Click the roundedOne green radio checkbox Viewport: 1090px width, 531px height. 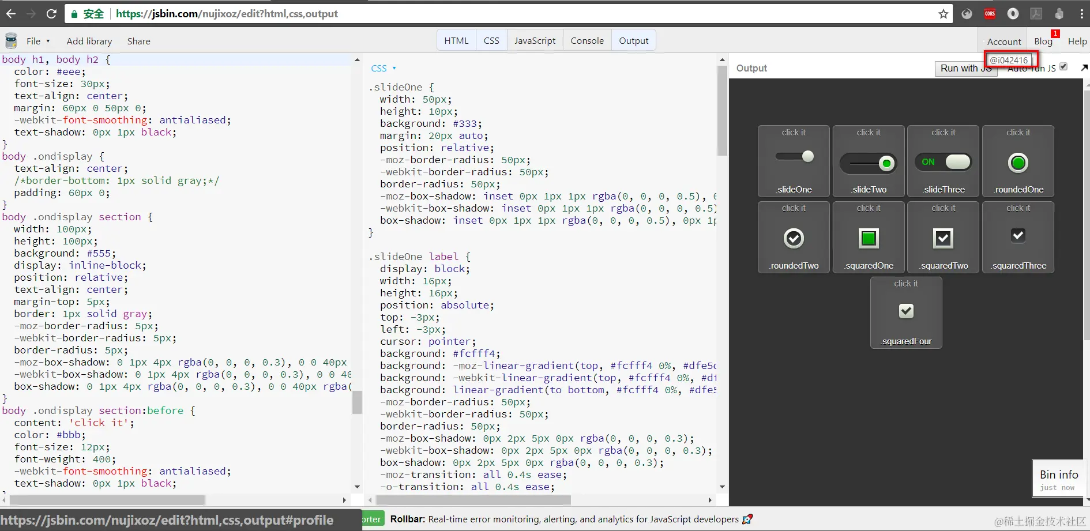click(x=1018, y=163)
